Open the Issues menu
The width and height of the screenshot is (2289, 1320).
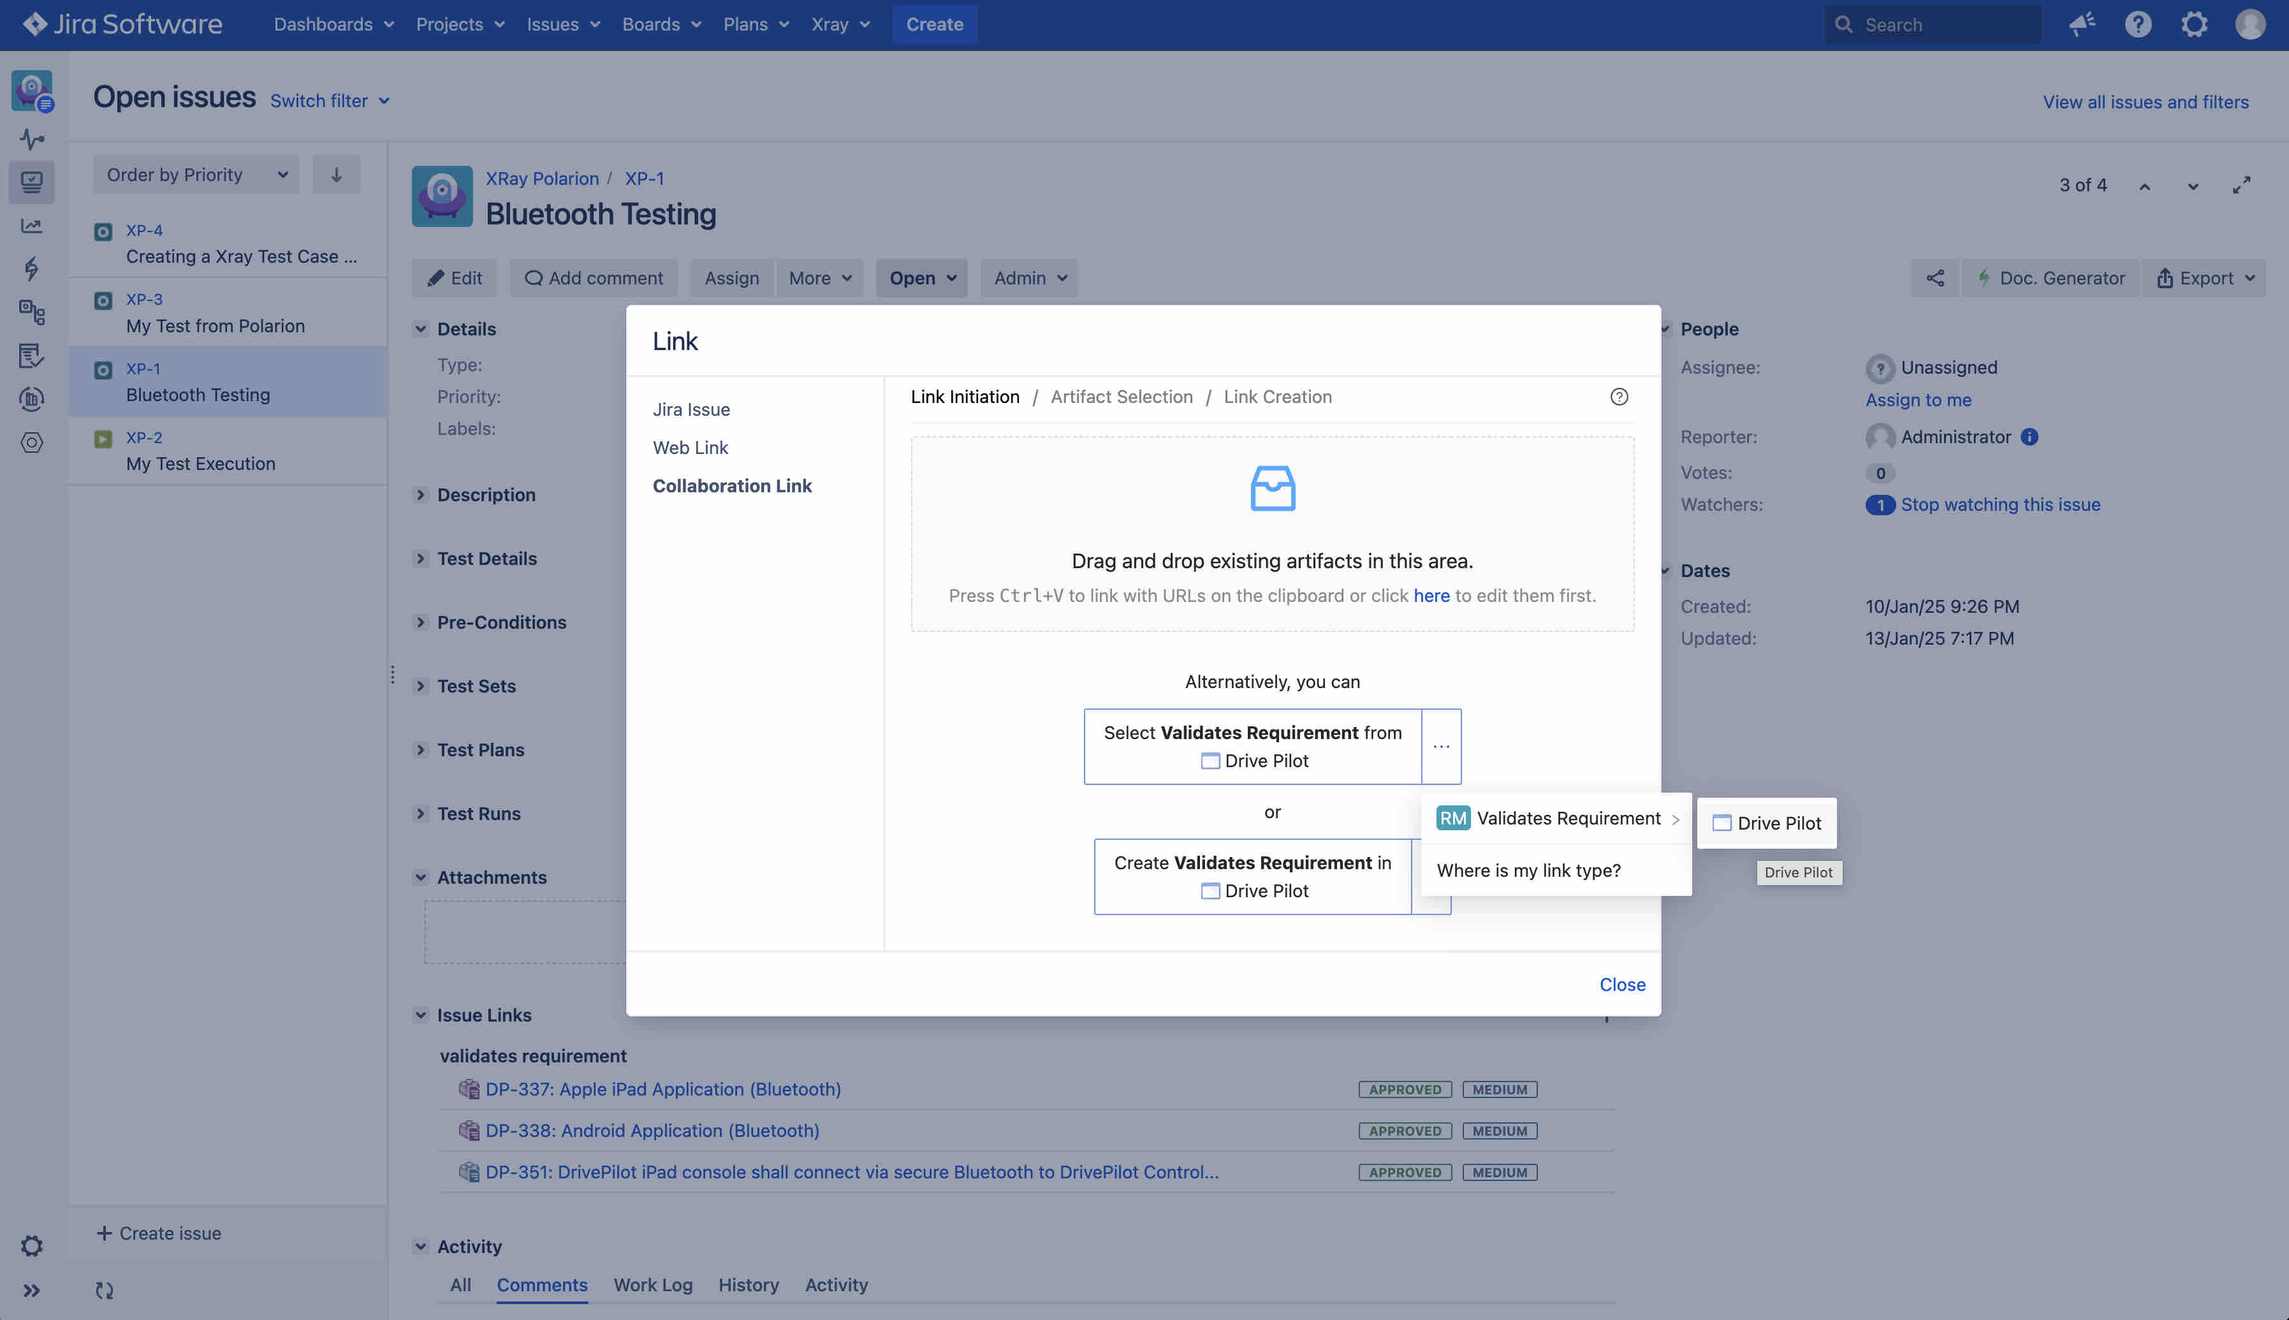[x=563, y=24]
